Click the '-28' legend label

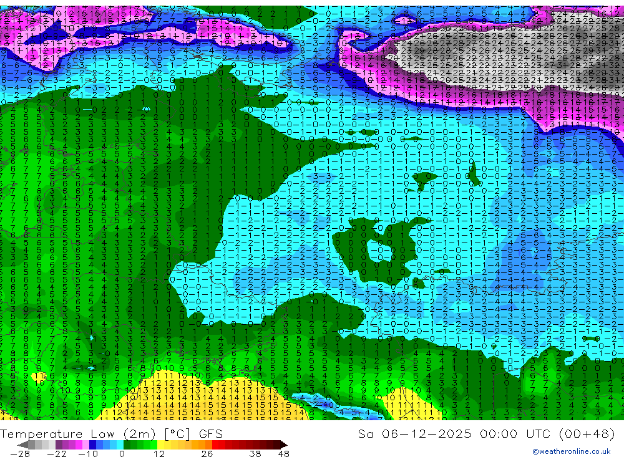20,454
